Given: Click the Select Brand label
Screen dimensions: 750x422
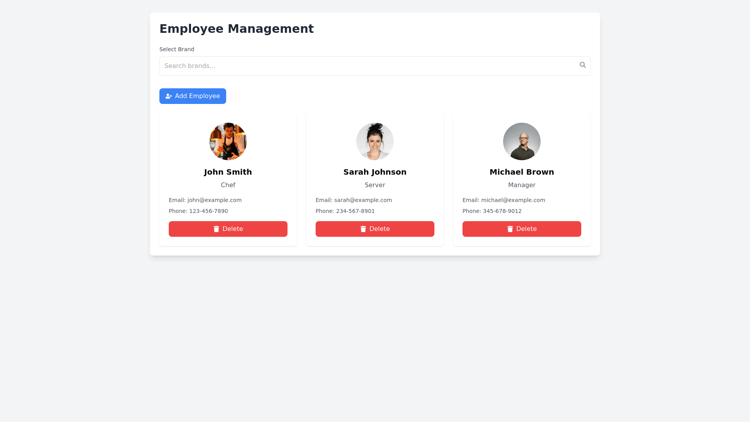Looking at the screenshot, I should (x=177, y=49).
